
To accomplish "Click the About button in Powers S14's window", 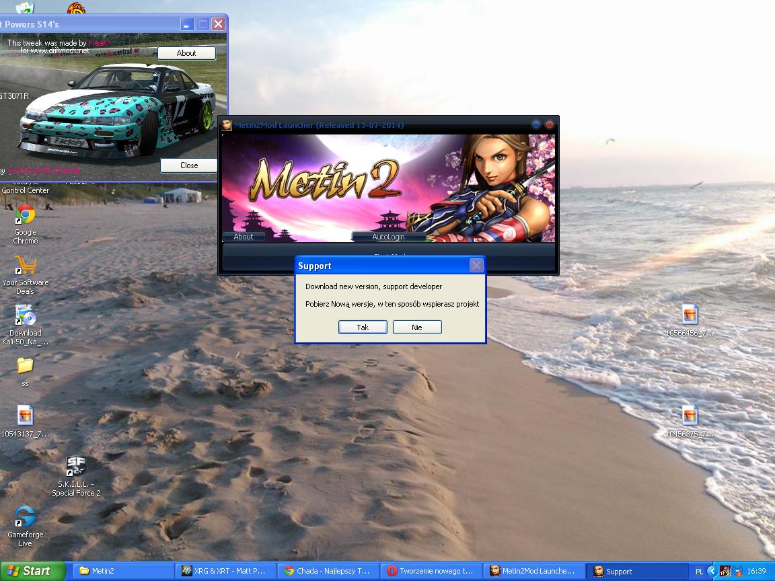I will [186, 53].
